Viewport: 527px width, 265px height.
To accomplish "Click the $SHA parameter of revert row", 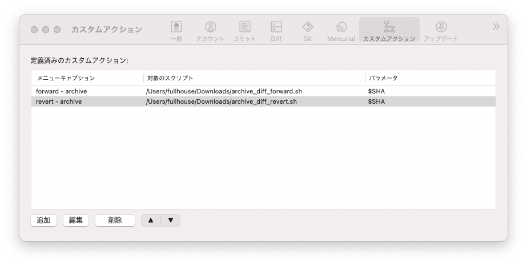I will click(x=376, y=101).
